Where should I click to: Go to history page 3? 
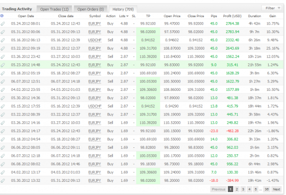[x=243, y=190]
